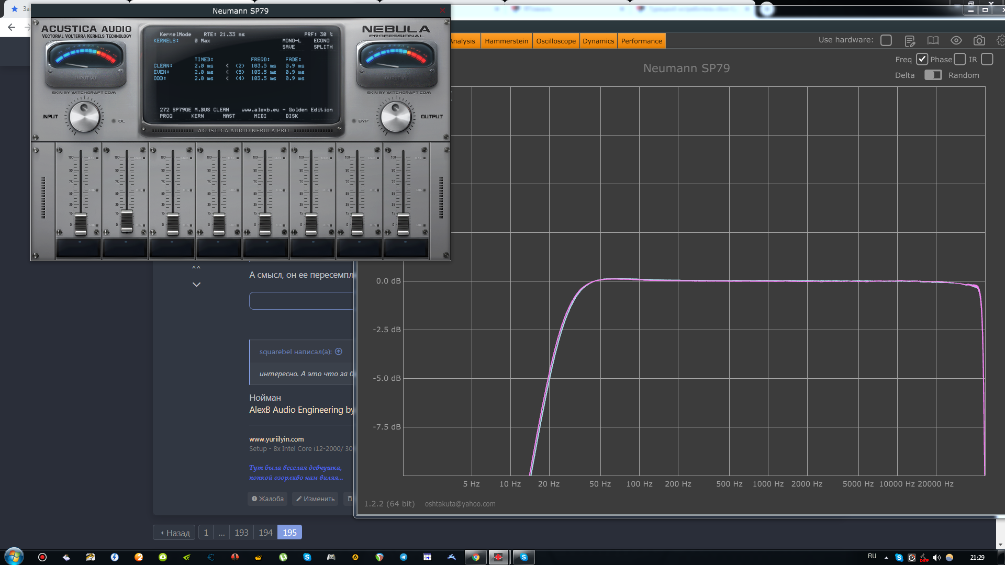This screenshot has width=1005, height=565.
Task: Click the Назад pagination button
Action: click(174, 533)
